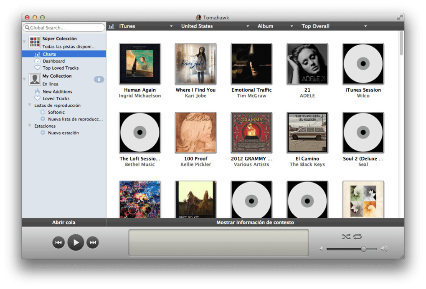Screen dimensions: 426x289
Task: Click plus icon for Nueva lista de reproducción
Action: (x=43, y=119)
